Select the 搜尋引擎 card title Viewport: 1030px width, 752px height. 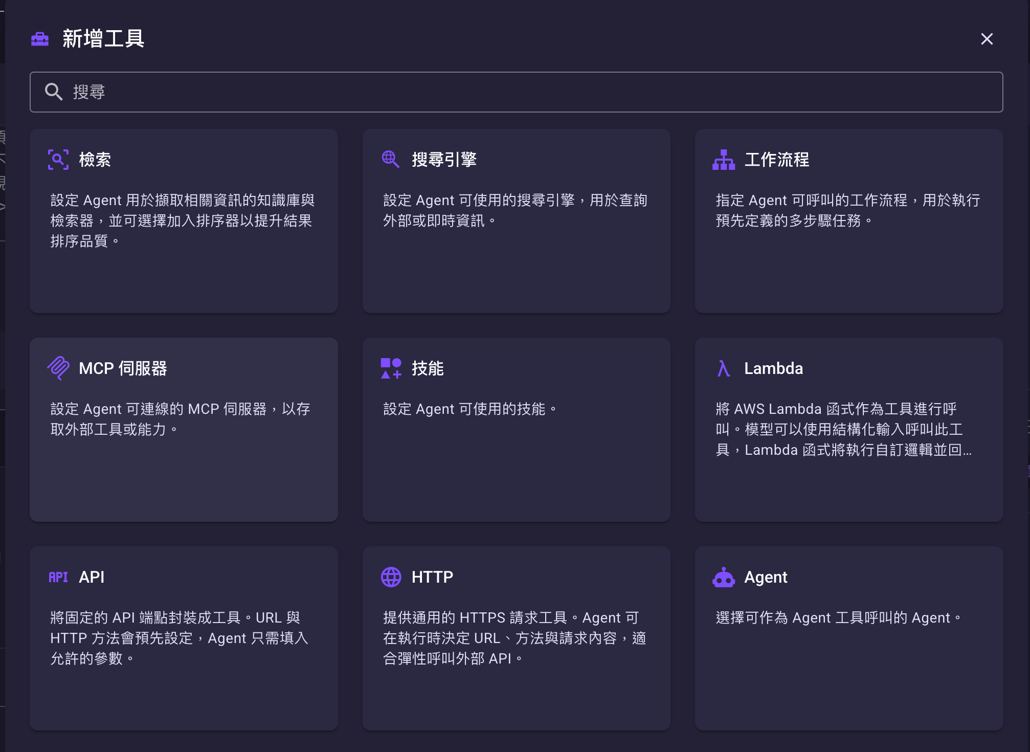pos(444,160)
